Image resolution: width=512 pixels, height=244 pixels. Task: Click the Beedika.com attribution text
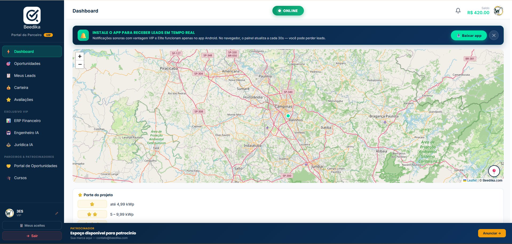pos(492,180)
